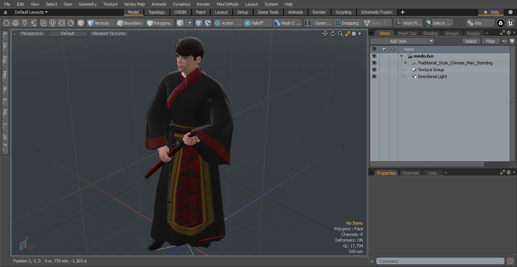The image size is (517, 267).
Task: Open the Default shading style dropdown
Action: [67, 33]
